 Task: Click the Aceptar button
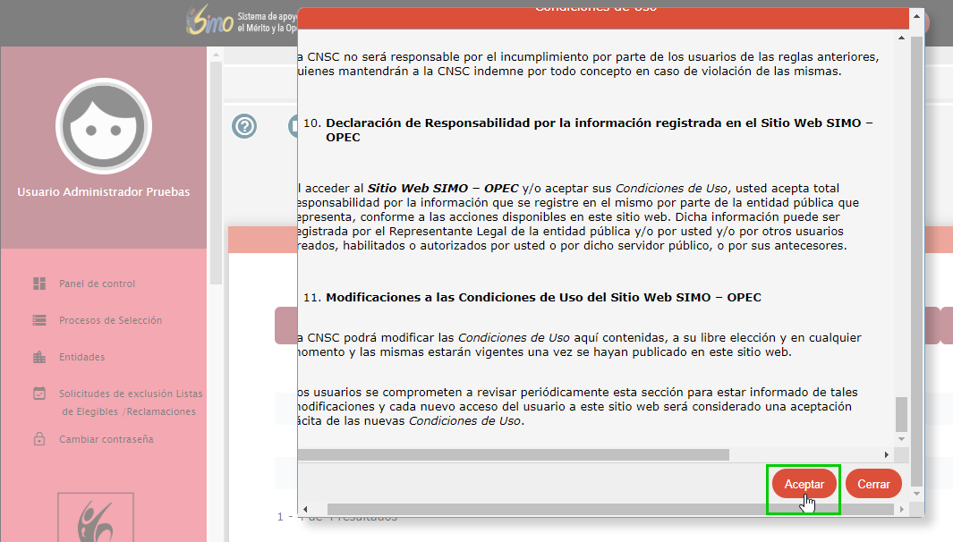coord(804,484)
